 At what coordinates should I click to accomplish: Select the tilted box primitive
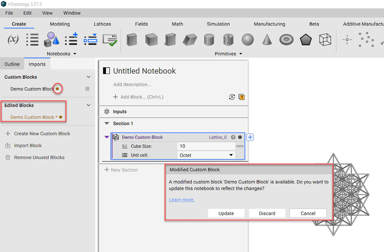190,40
